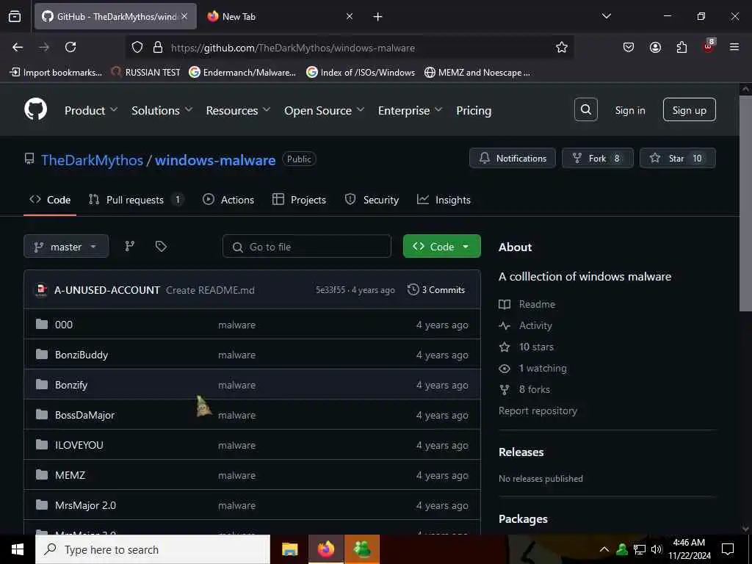Open the Insights tab
The height and width of the screenshot is (564, 752).
pyautogui.click(x=444, y=200)
